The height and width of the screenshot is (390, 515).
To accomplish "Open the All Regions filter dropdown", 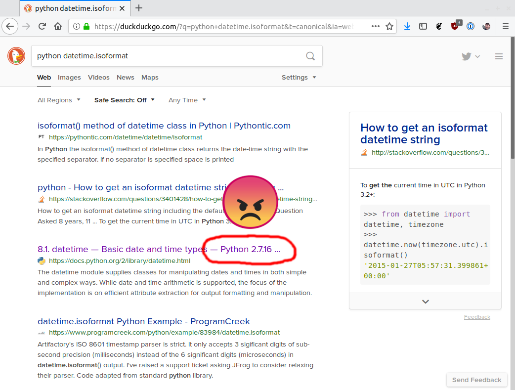I will (x=59, y=100).
